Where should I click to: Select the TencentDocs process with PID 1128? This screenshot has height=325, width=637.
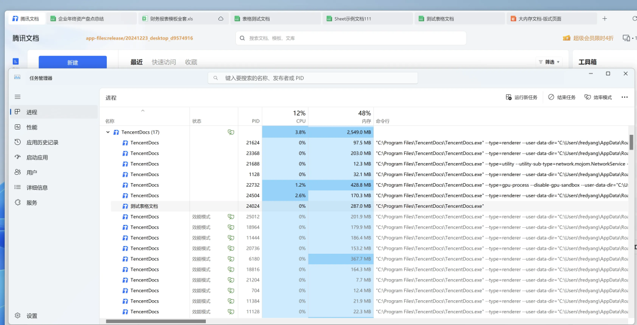[x=365, y=174]
